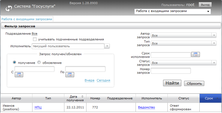Click the 'Иванов (positions)' cell
This screenshot has width=222, height=113.
[16, 107]
